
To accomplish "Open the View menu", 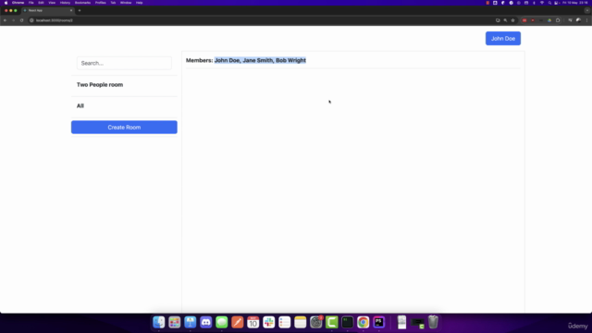I will point(52,3).
